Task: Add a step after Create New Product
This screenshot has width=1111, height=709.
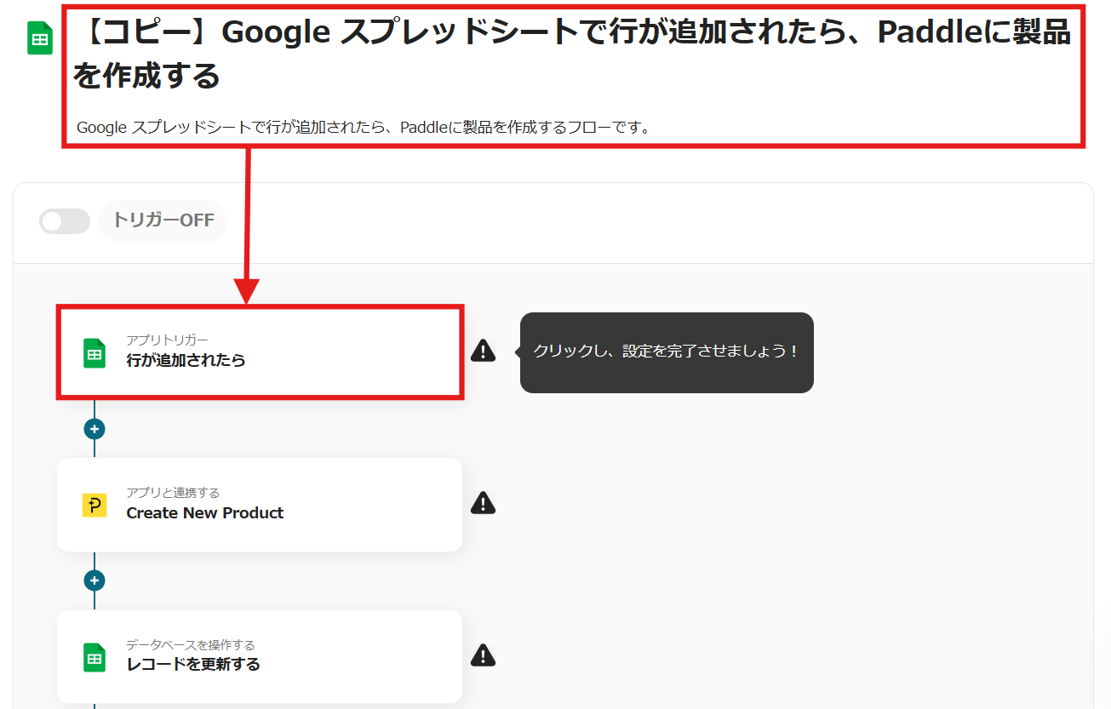Action: [x=94, y=580]
